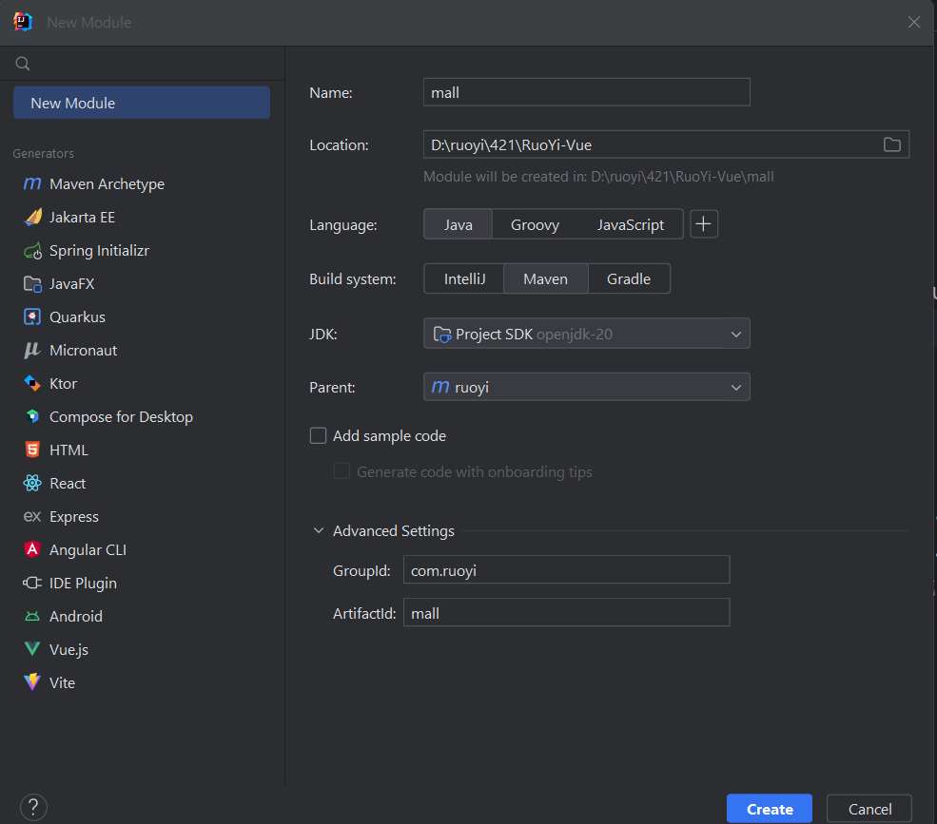Open the JDK Project SDK dropdown

click(x=587, y=334)
